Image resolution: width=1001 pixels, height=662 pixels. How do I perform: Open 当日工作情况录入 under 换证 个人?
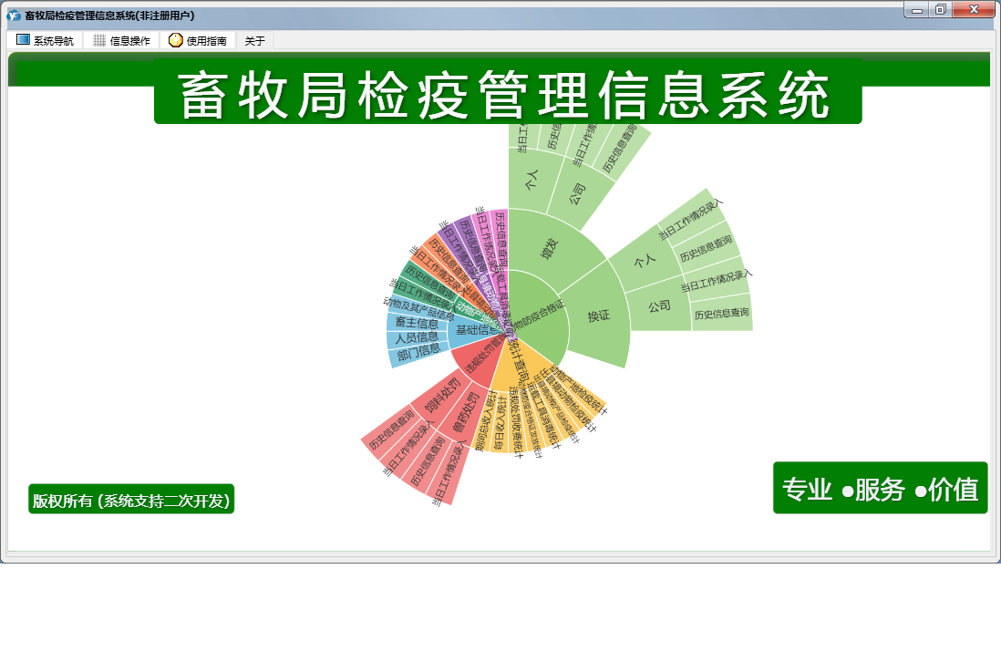coord(691,219)
